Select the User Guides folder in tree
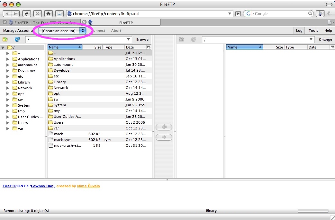The width and height of the screenshot is (335, 220). pos(28,117)
